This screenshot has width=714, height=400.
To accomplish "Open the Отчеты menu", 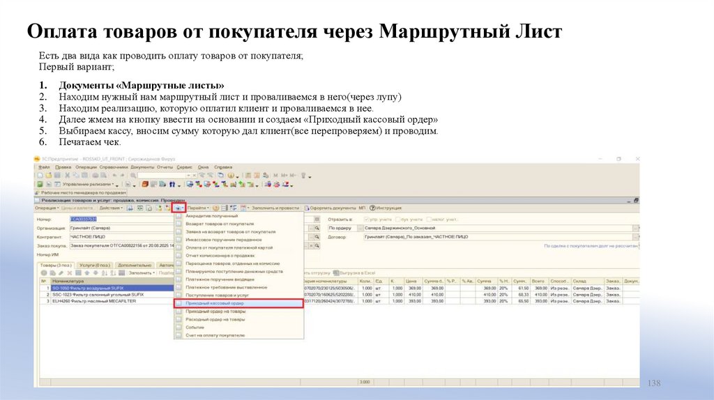I will coord(165,167).
